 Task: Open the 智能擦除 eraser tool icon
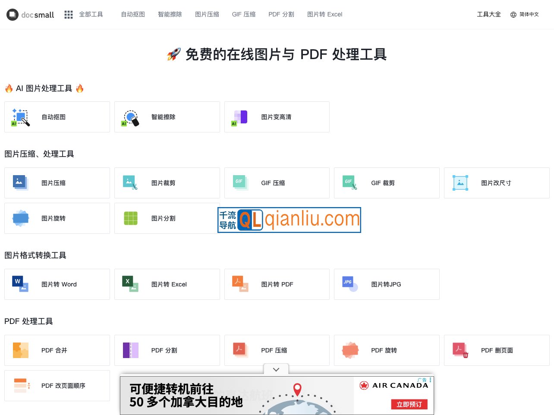131,117
